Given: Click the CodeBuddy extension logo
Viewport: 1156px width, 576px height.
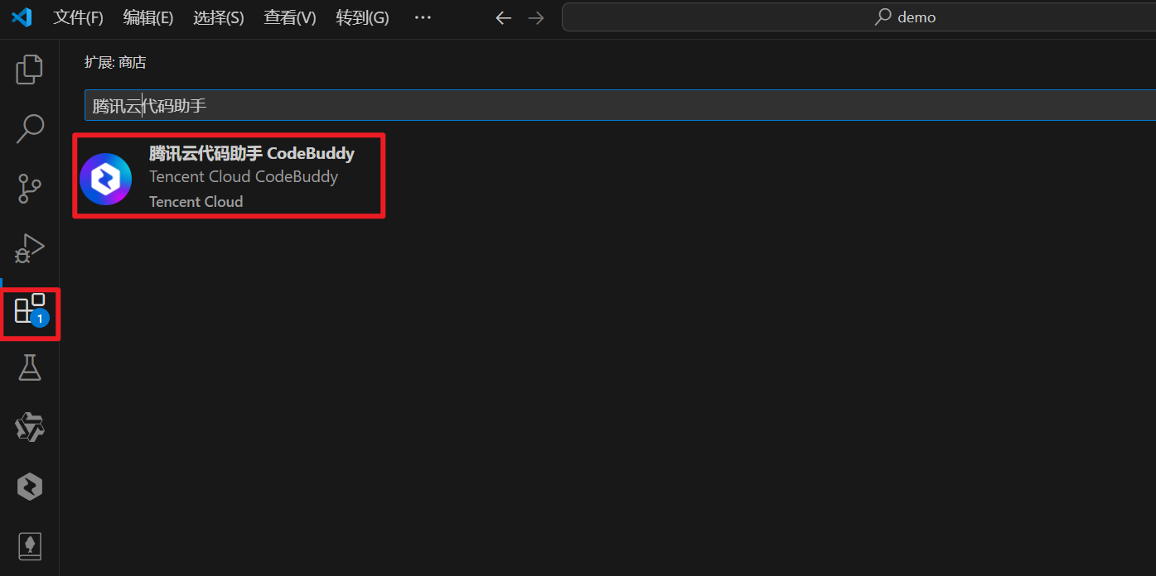Looking at the screenshot, I should click(105, 179).
